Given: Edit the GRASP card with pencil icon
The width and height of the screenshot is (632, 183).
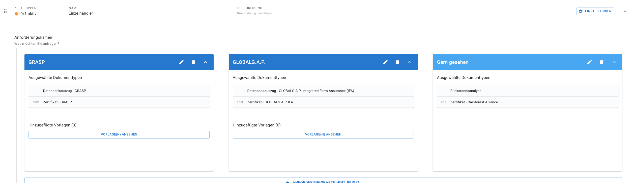Looking at the screenshot, I should tap(181, 62).
